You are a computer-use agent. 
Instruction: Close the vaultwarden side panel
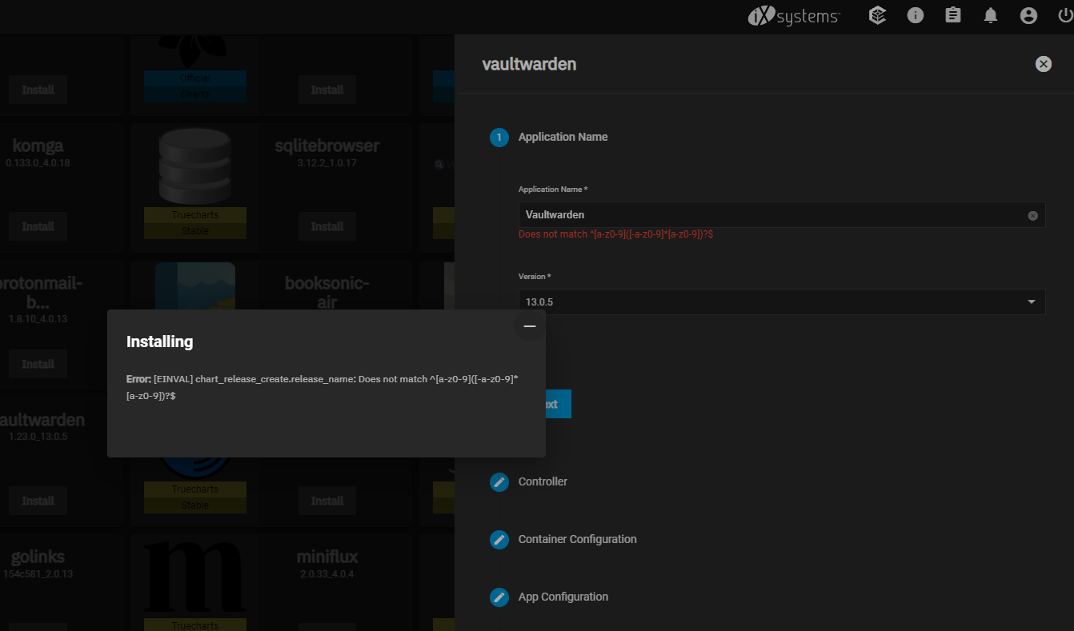1044,64
